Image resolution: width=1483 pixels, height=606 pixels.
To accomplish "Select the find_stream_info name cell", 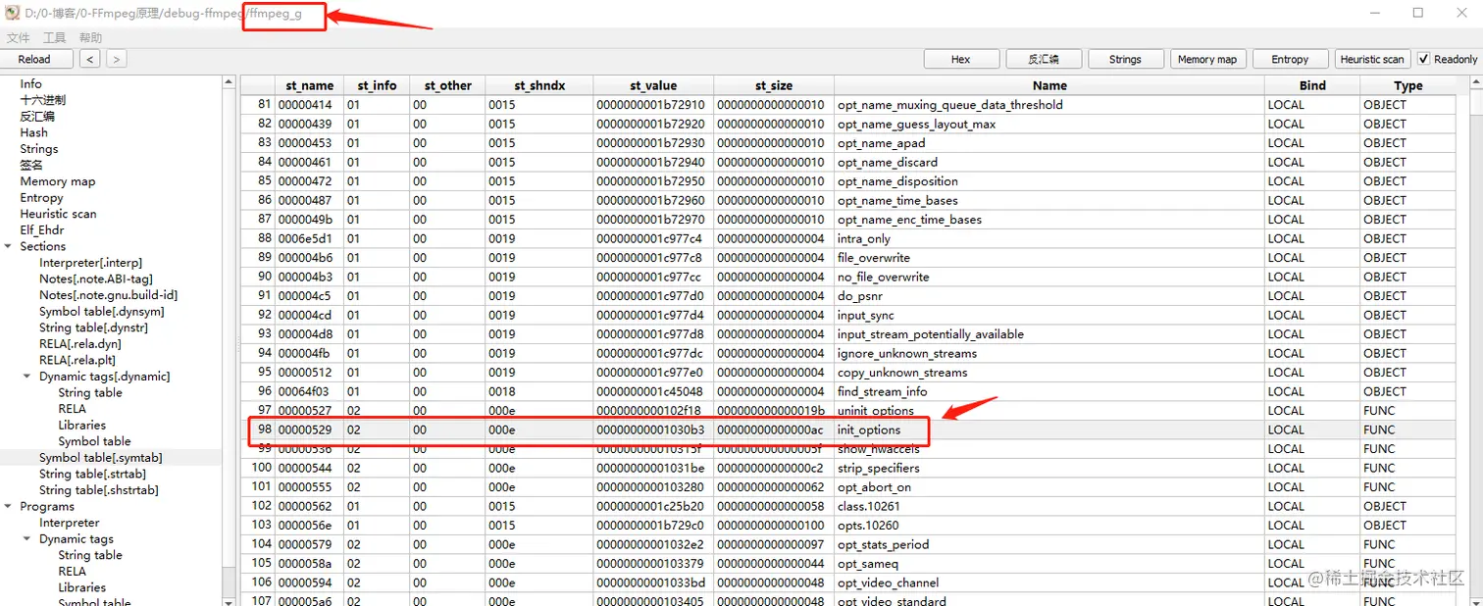I will coord(1049,391).
